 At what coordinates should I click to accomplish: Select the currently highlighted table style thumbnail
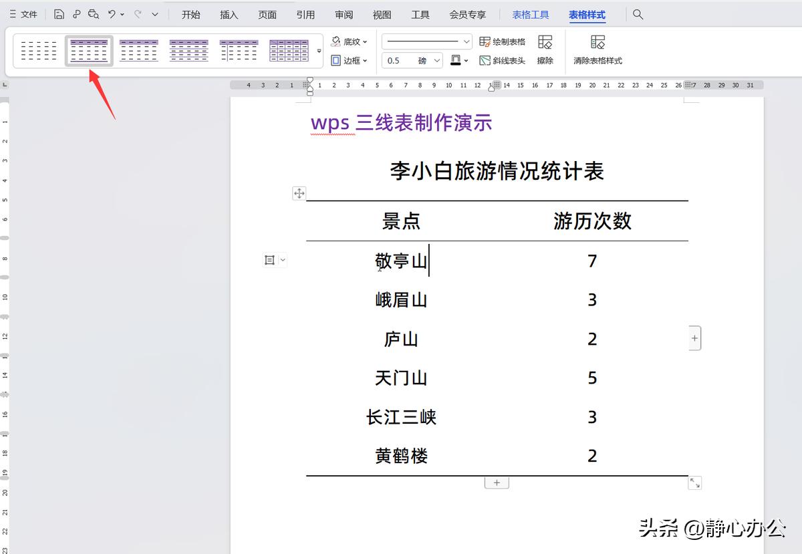tap(89, 49)
